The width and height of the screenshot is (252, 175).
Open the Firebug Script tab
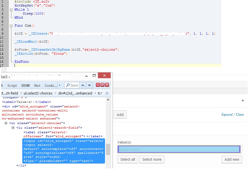click(12, 85)
